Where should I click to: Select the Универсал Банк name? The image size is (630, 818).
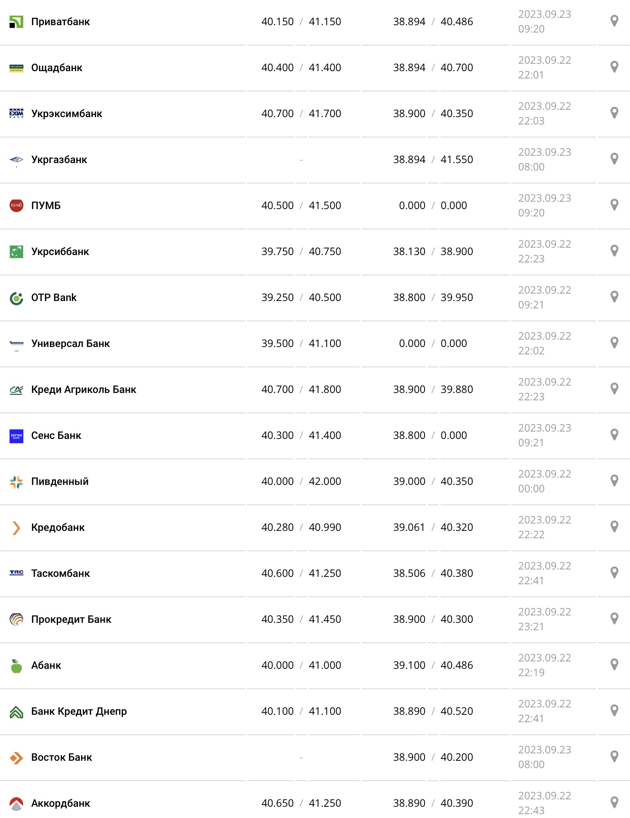tap(70, 344)
